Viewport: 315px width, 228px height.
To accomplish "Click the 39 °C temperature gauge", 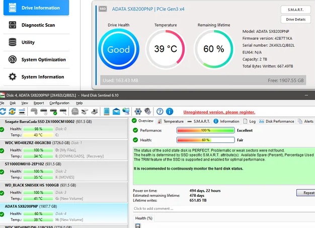I will [x=166, y=49].
